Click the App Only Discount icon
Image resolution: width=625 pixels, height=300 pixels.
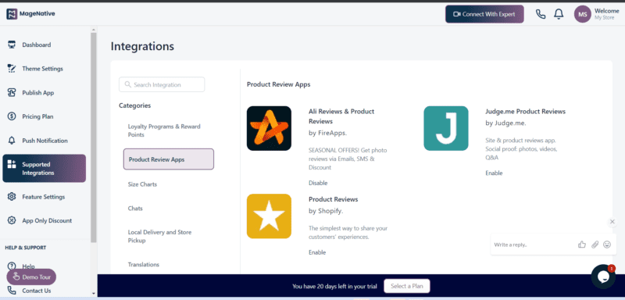pyautogui.click(x=12, y=220)
